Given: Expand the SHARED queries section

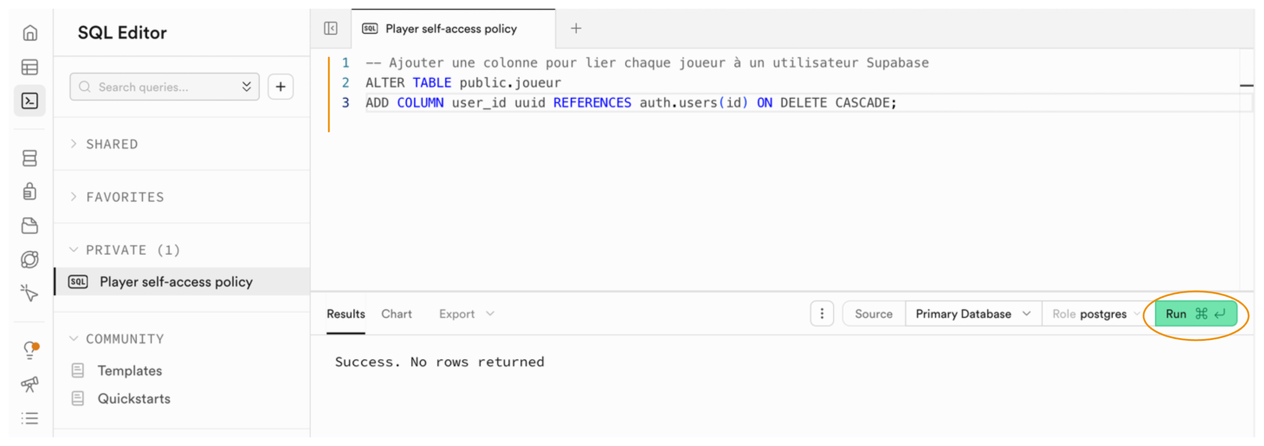Looking at the screenshot, I should (112, 144).
